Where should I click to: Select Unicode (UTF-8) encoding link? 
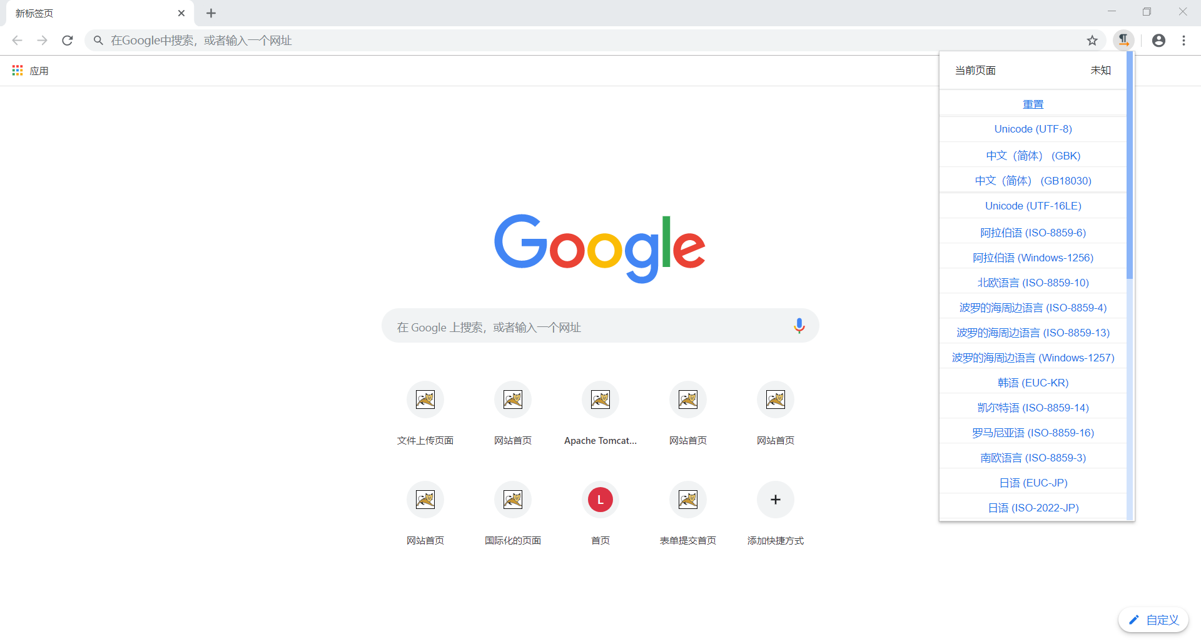[1032, 129]
